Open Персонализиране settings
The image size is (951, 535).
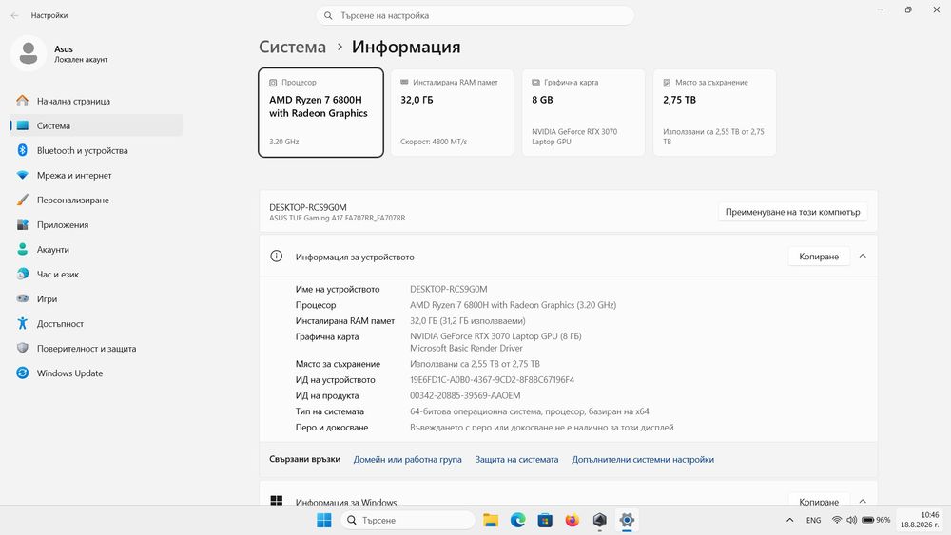[x=96, y=200]
